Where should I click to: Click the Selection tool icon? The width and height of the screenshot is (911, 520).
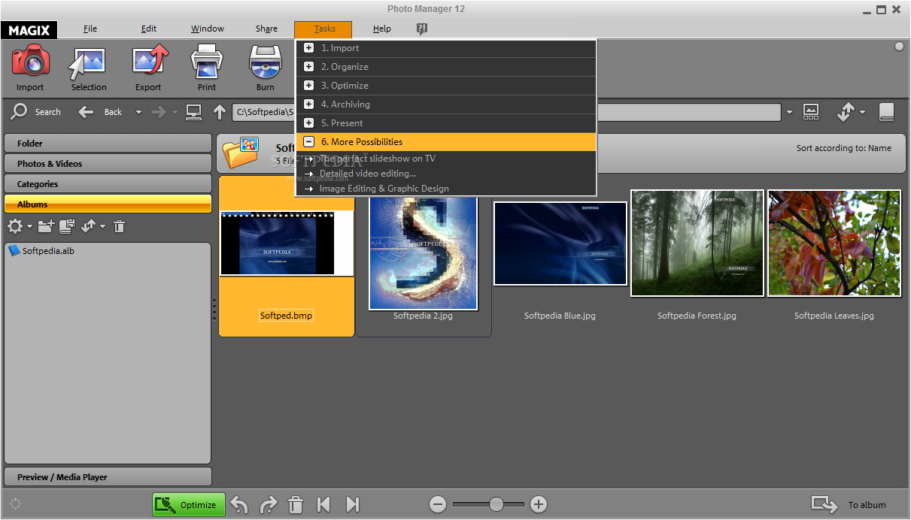tap(89, 63)
